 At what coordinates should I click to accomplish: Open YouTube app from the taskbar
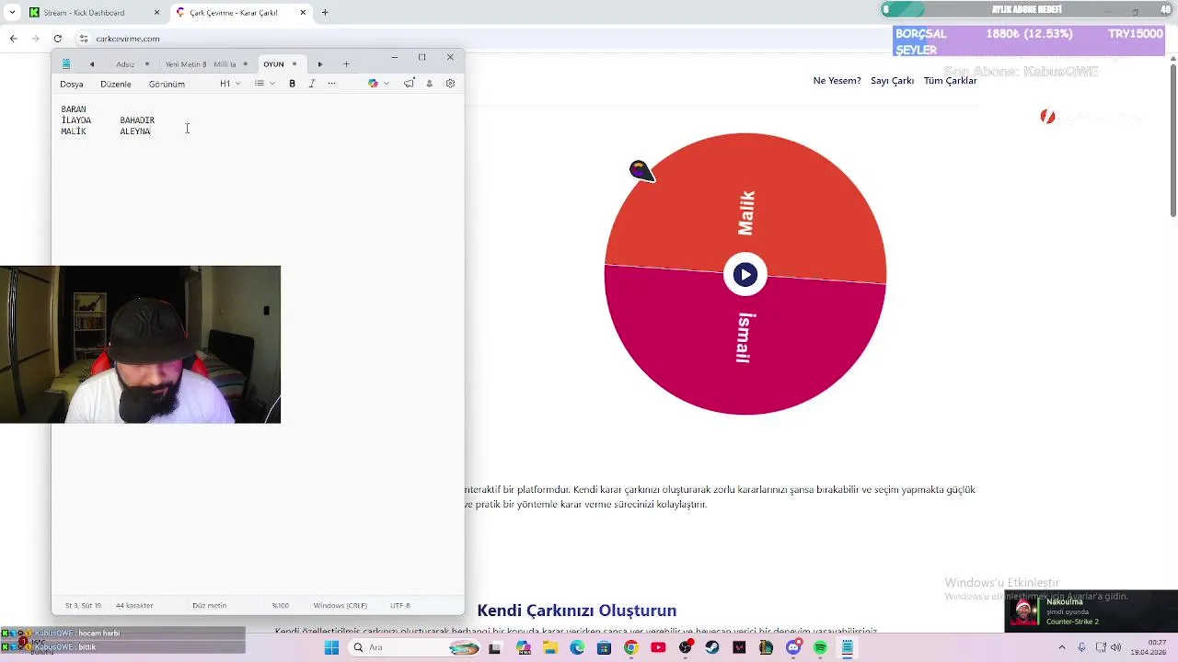coord(658,647)
